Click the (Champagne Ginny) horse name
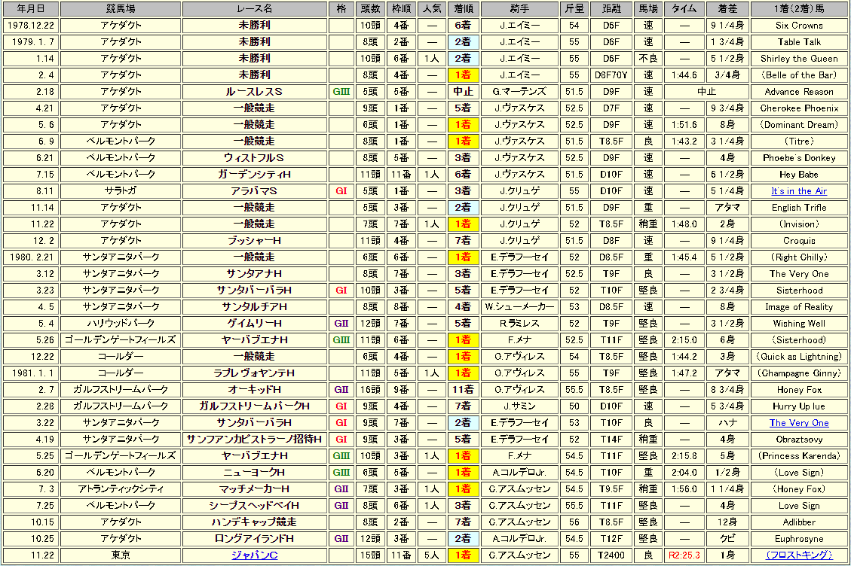The image size is (851, 566). click(x=799, y=373)
